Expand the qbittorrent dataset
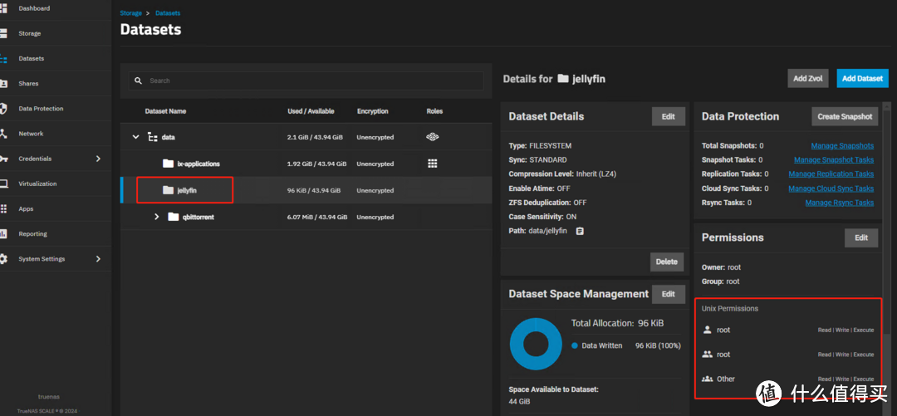The image size is (897, 416). click(x=156, y=217)
